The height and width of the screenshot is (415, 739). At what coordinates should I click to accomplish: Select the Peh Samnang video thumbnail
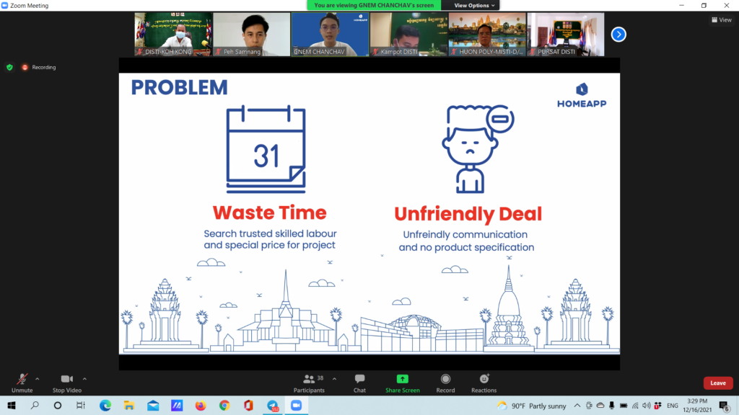pos(251,34)
